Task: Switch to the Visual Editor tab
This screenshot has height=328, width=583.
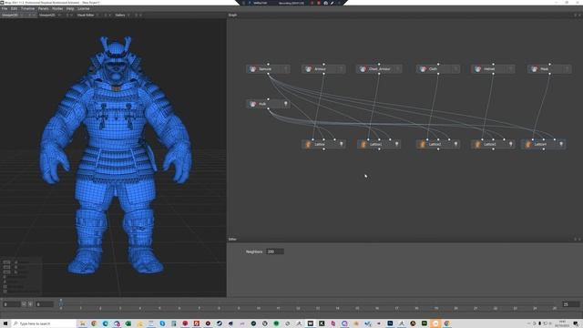Action: click(86, 15)
